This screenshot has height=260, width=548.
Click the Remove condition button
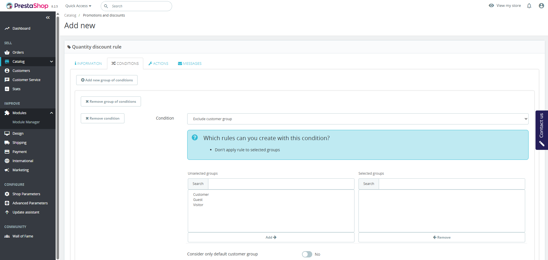click(102, 118)
